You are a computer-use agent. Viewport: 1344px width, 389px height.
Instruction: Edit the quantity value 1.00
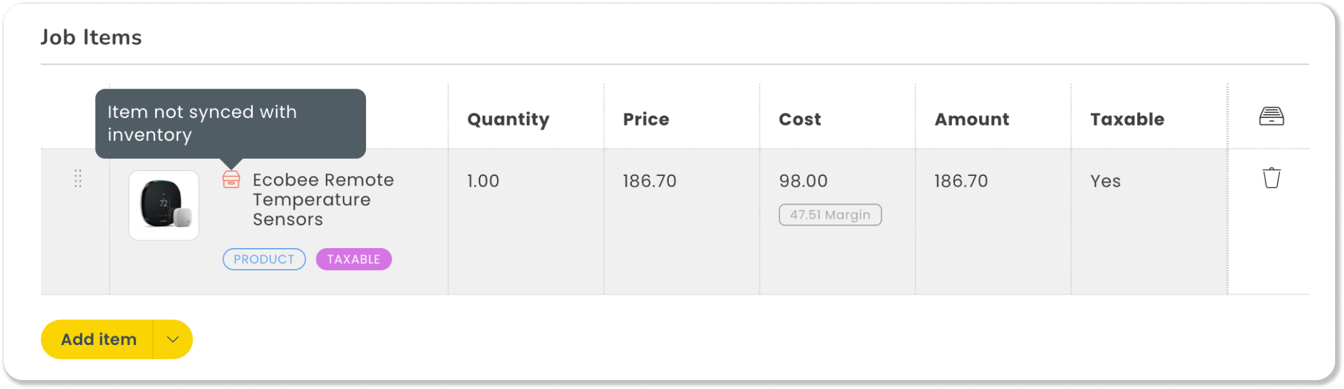tap(483, 181)
